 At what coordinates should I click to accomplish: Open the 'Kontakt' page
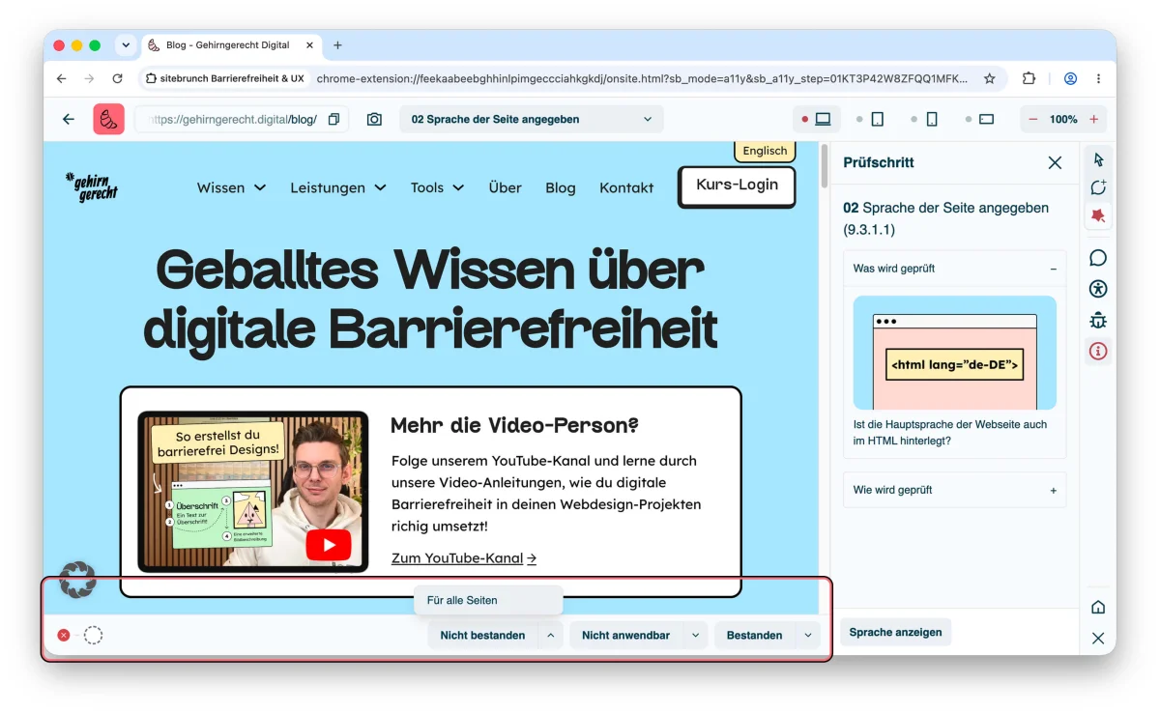[x=626, y=187]
